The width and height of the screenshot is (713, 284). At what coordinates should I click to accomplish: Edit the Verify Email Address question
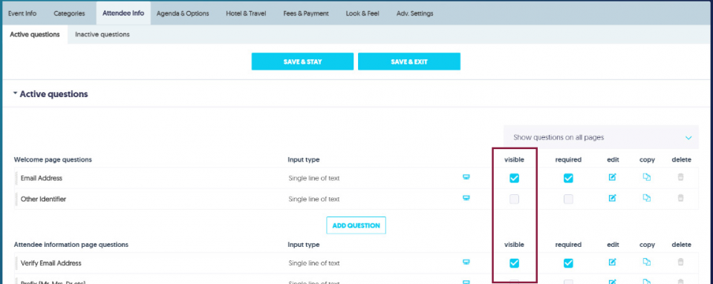coord(613,262)
